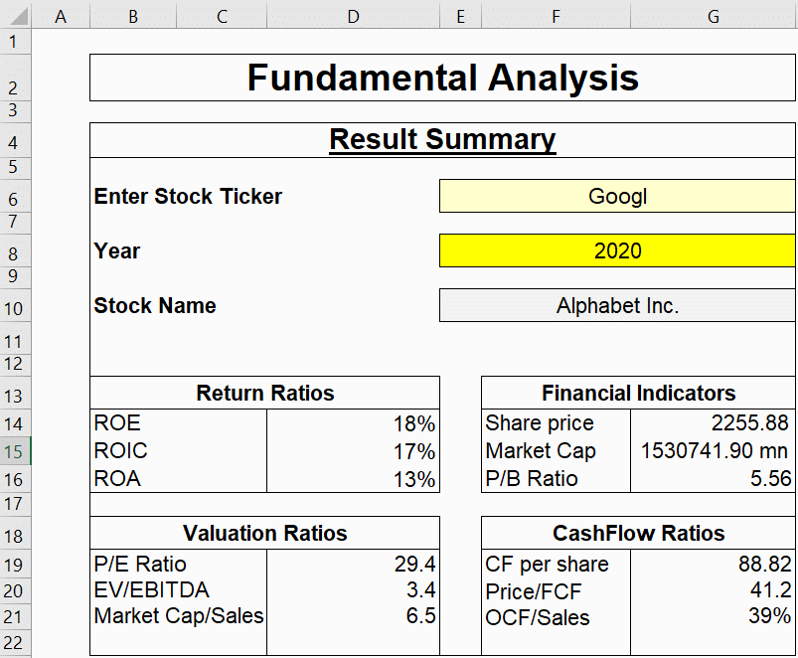Click the Result Summary heading

tap(443, 139)
